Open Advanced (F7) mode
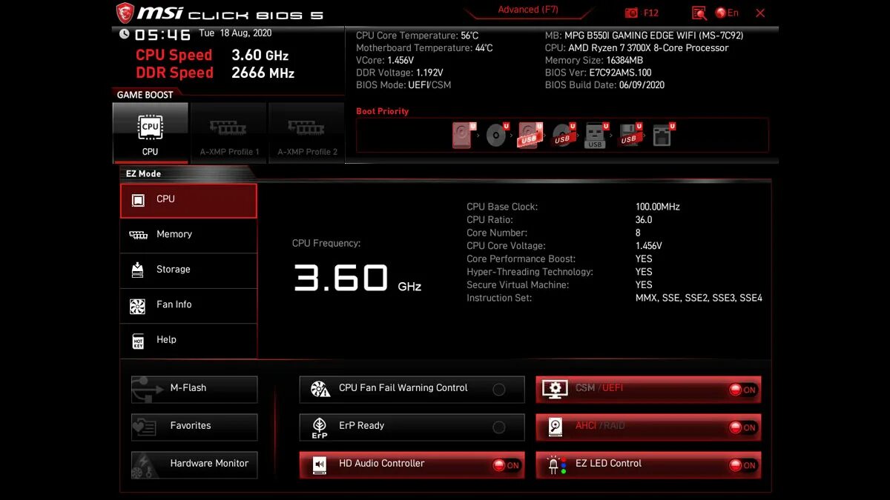 coord(528,10)
